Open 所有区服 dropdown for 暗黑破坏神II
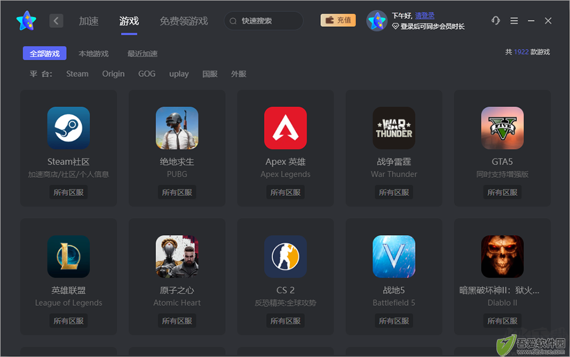 pyautogui.click(x=502, y=321)
